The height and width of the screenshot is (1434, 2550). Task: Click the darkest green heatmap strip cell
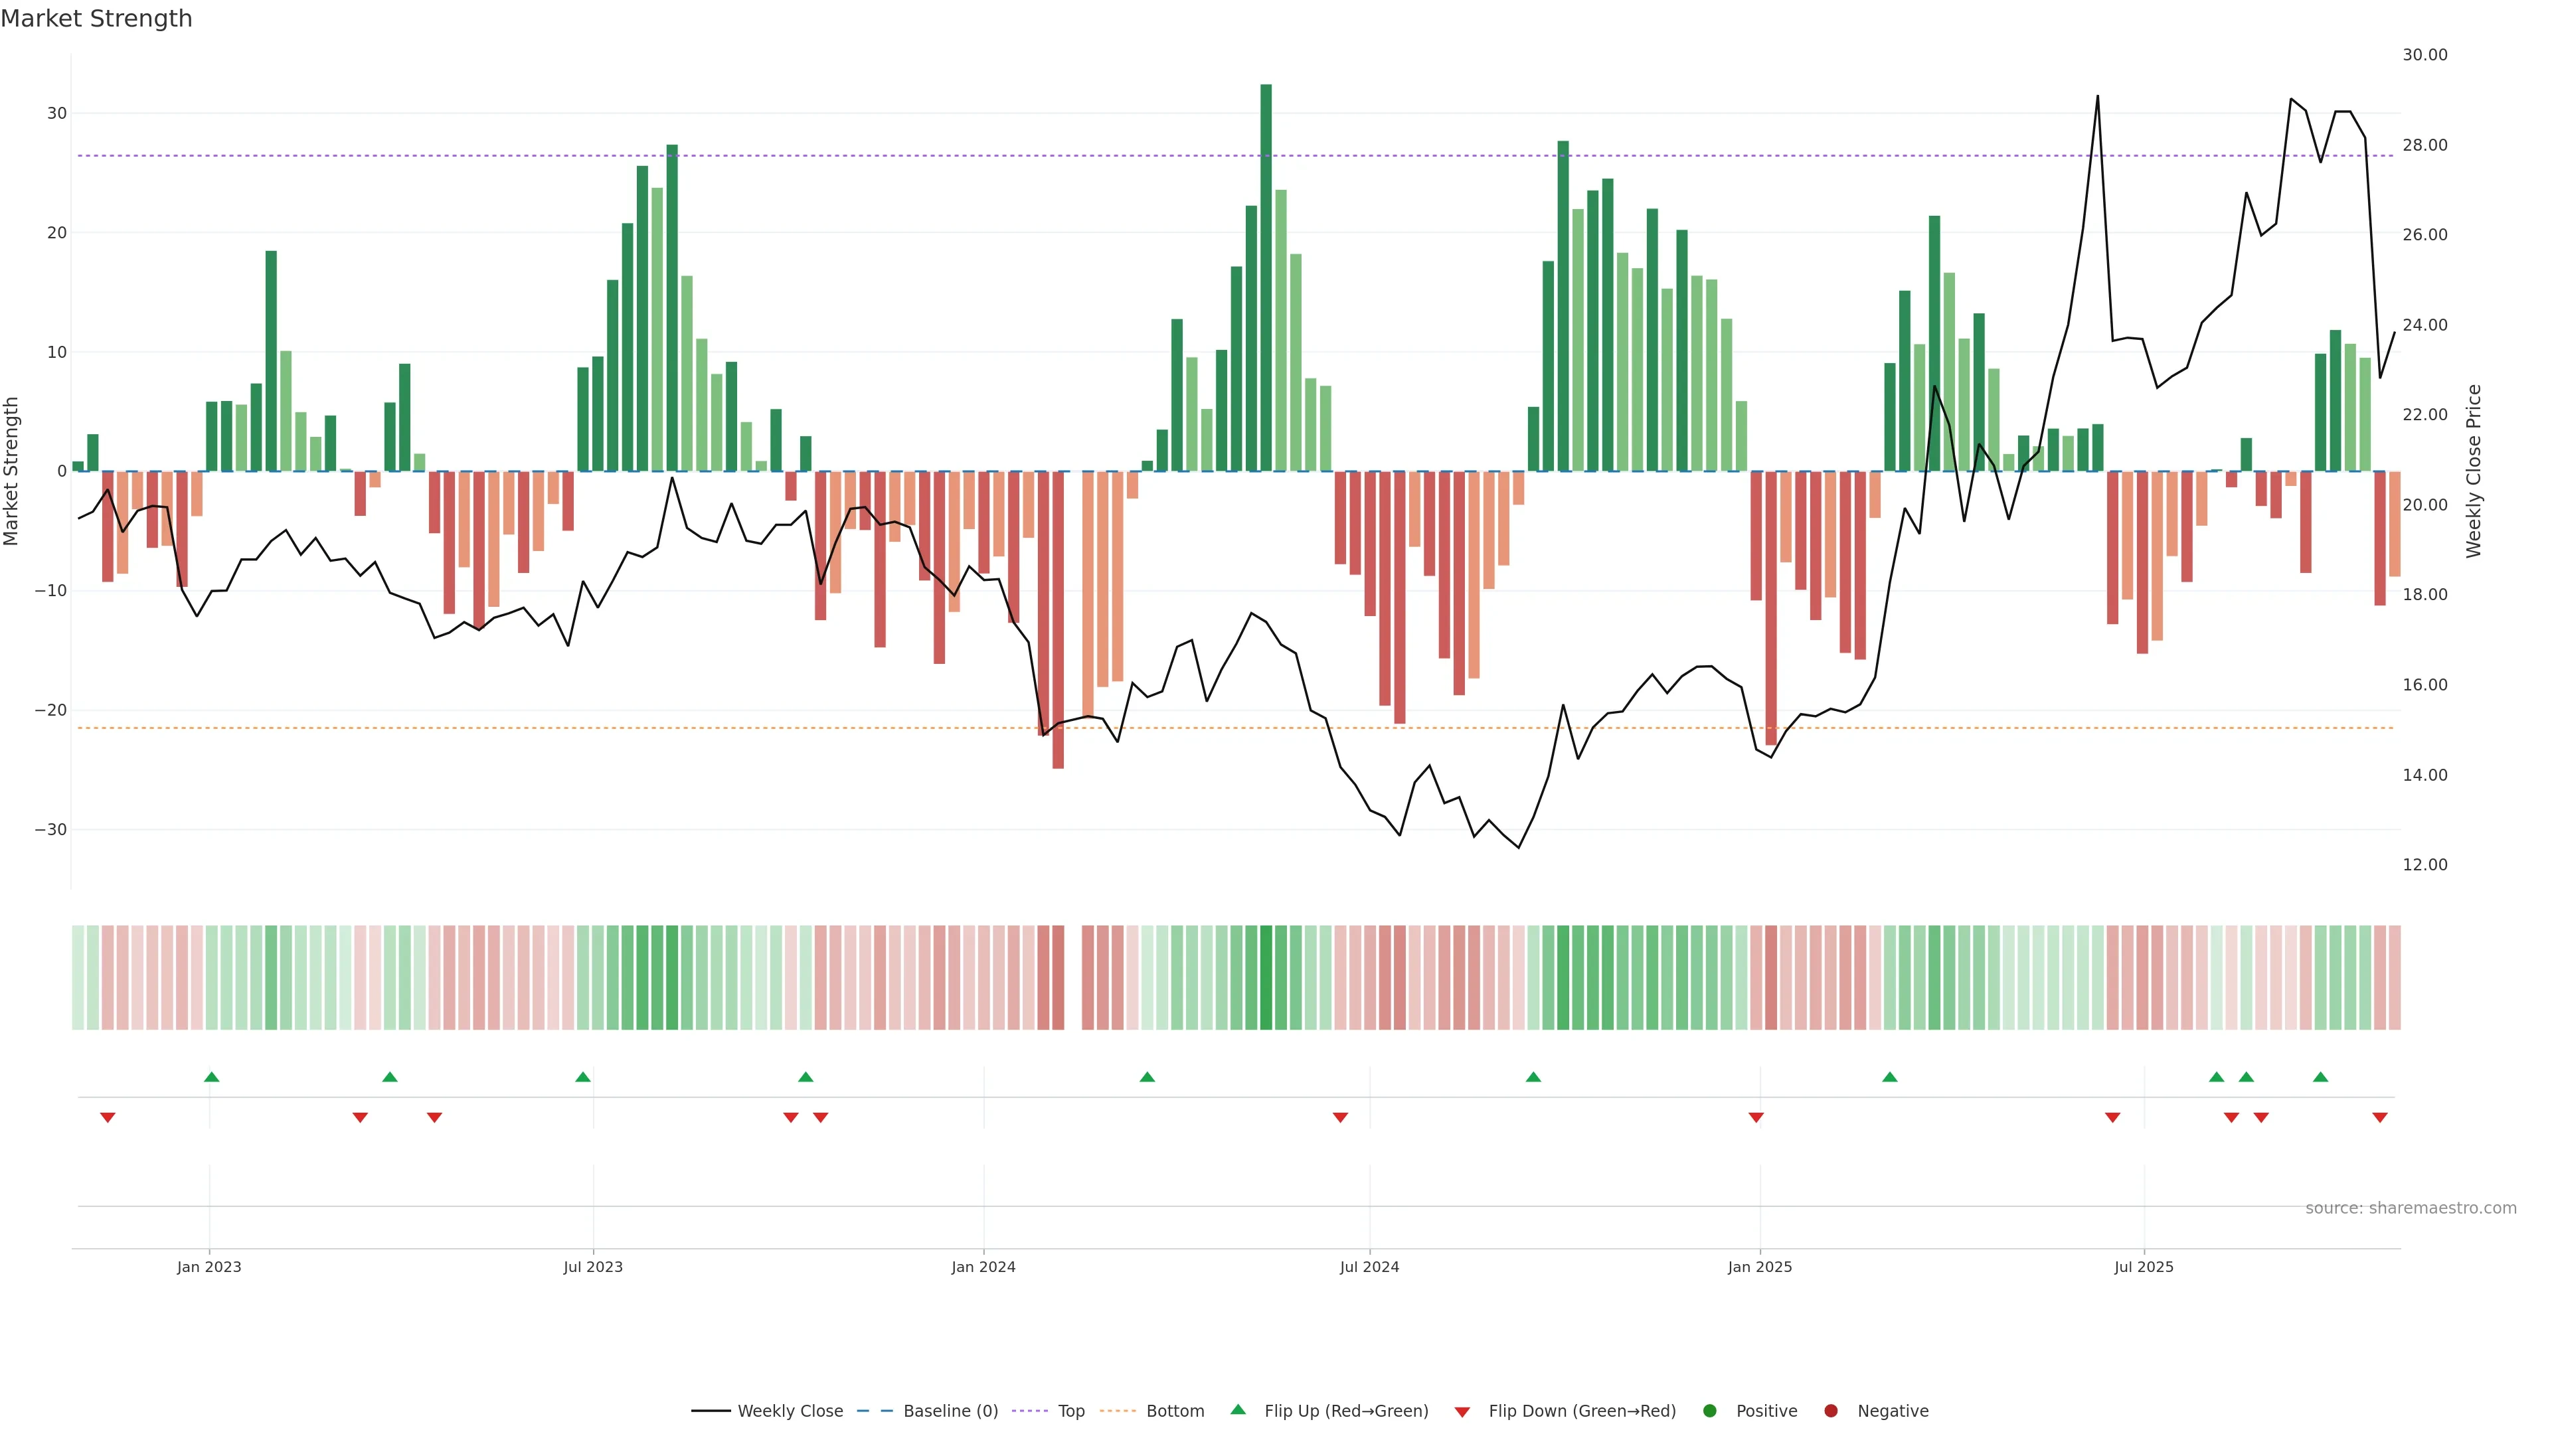point(1266,977)
